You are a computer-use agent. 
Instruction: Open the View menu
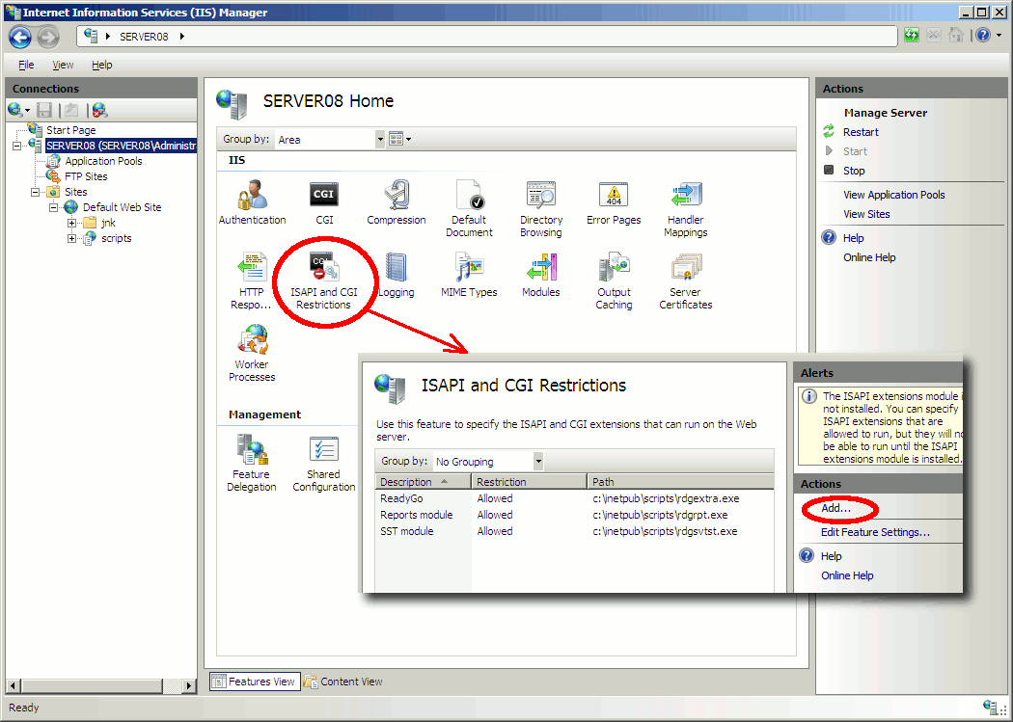[63, 65]
